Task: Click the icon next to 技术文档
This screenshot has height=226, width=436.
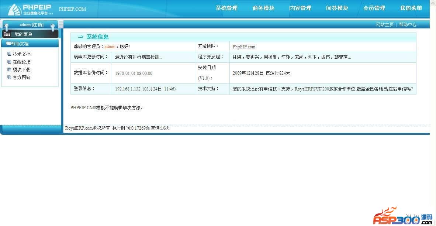Action: (9, 54)
